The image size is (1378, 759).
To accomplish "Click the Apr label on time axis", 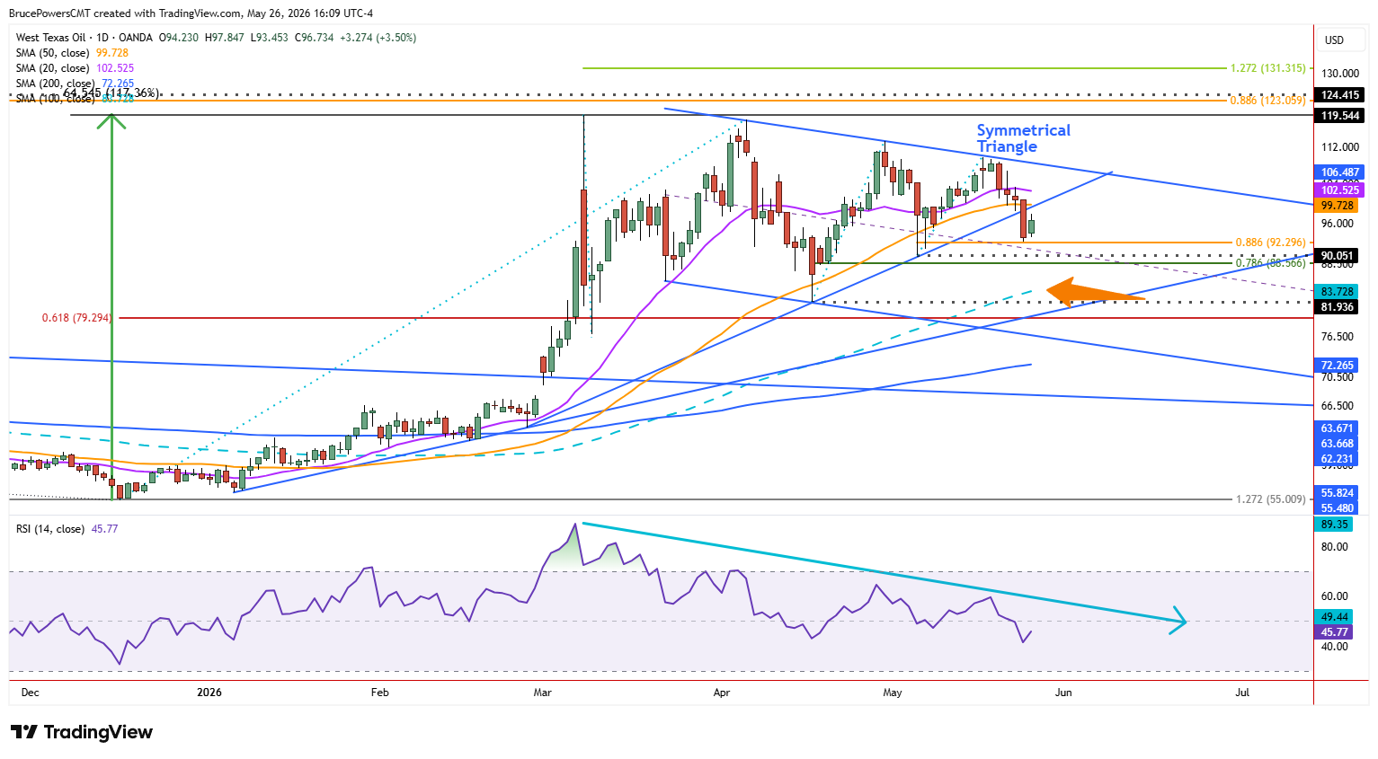I will [721, 693].
